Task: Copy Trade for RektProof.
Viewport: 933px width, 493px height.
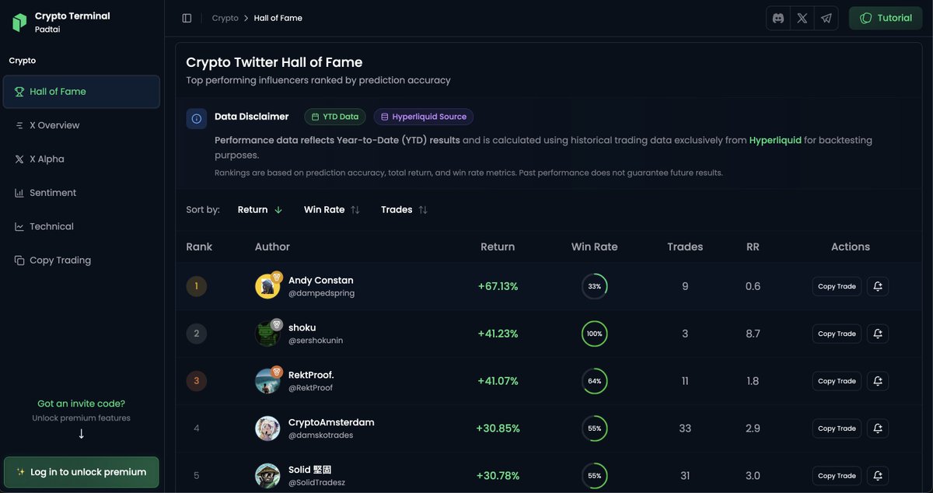Action: [x=837, y=381]
